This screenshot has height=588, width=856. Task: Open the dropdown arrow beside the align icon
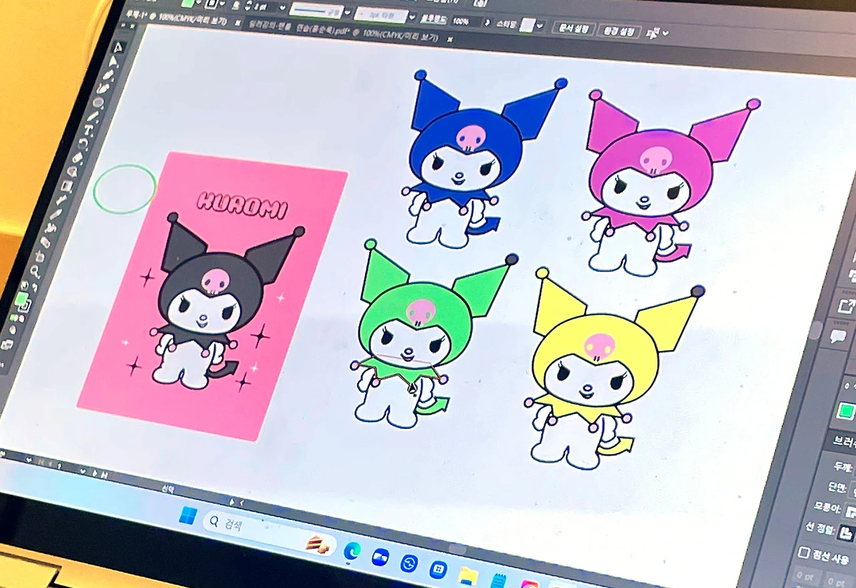tap(666, 34)
